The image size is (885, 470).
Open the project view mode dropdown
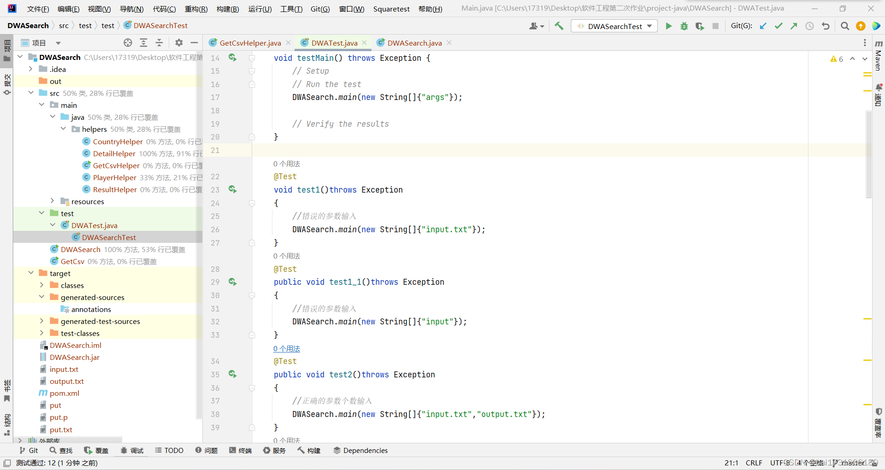pos(58,43)
